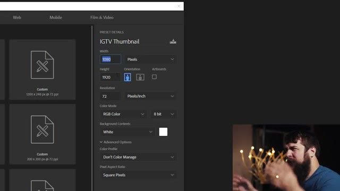Switch to the Film & Video tab

[102, 18]
